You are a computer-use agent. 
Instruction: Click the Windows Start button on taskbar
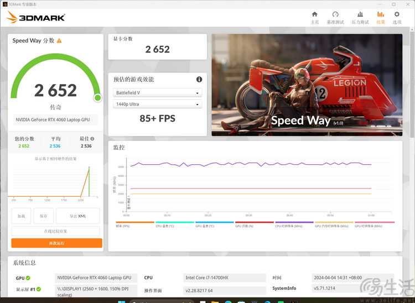[122, 301]
